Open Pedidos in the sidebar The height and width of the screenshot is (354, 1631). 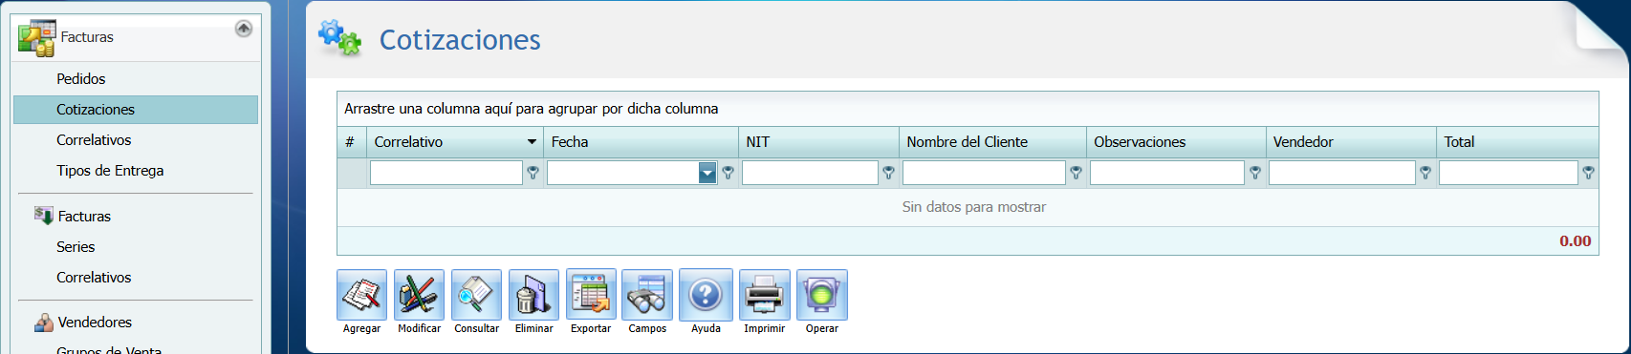(80, 79)
